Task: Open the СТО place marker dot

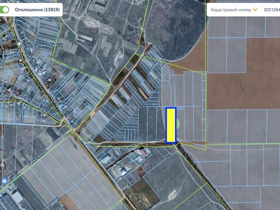Action: point(19,44)
